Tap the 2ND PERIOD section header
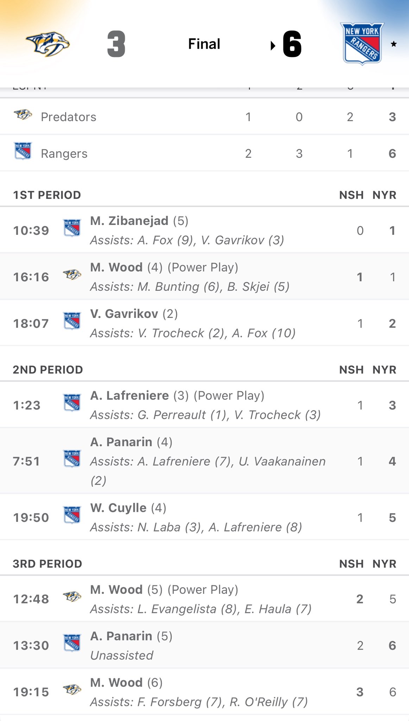This screenshot has width=409, height=721. [48, 370]
